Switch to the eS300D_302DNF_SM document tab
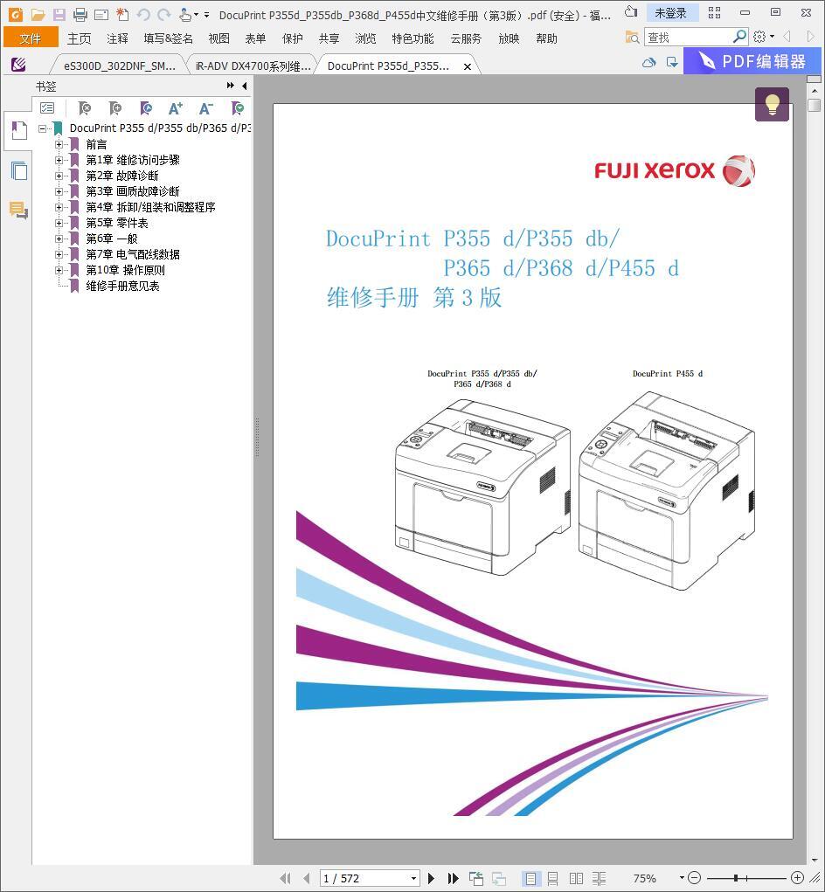 point(120,66)
